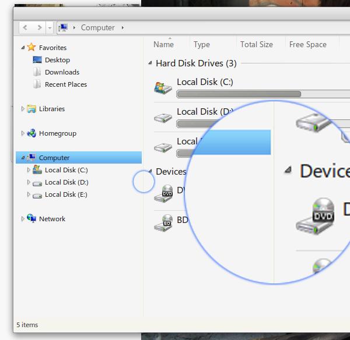Click the Computer breadcrumb in address bar
Image resolution: width=350 pixels, height=340 pixels.
coord(98,27)
